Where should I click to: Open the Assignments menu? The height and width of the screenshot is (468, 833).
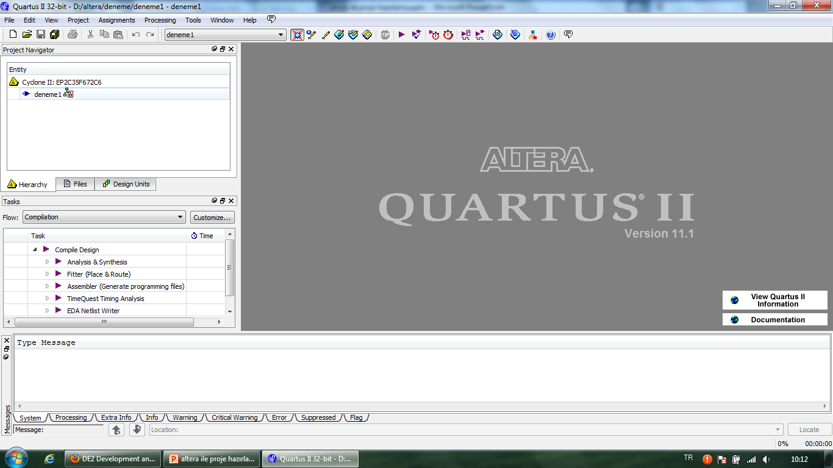click(x=116, y=20)
